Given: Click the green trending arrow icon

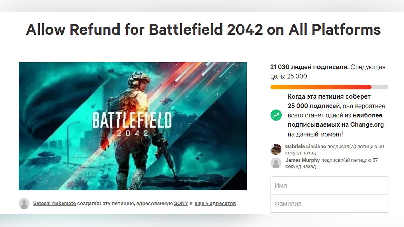Looking at the screenshot, I should pyautogui.click(x=276, y=115).
